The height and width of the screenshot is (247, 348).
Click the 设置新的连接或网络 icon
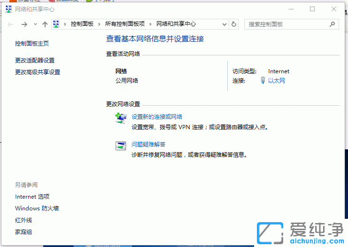click(121, 118)
